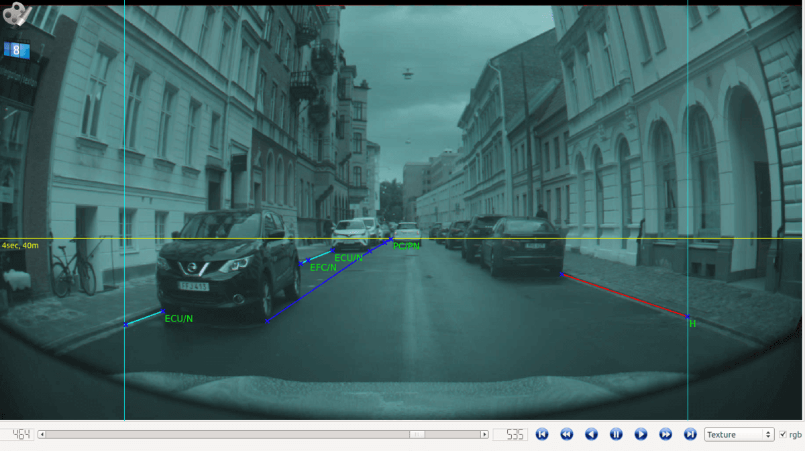This screenshot has width=805, height=451.
Task: Click the rewind playback button
Action: pyautogui.click(x=567, y=434)
